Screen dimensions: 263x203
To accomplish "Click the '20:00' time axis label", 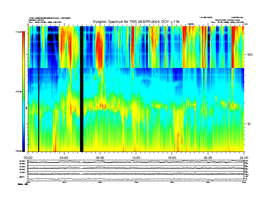I will (x=208, y=158).
